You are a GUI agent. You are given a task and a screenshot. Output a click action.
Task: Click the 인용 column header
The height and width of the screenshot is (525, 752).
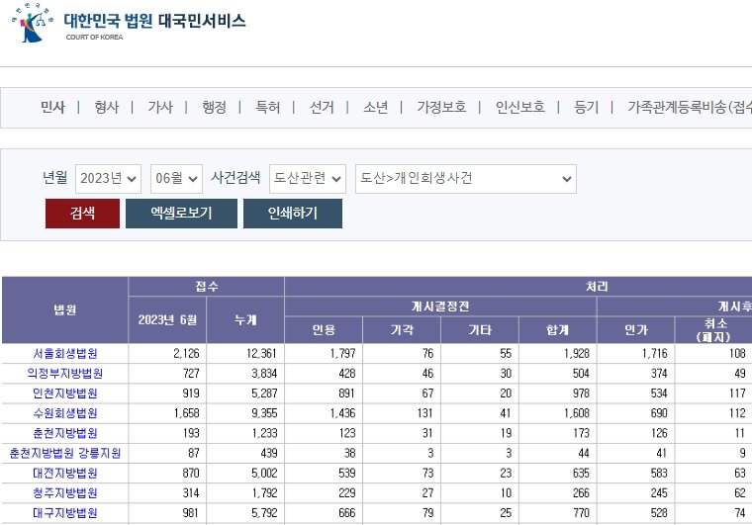pos(324,330)
